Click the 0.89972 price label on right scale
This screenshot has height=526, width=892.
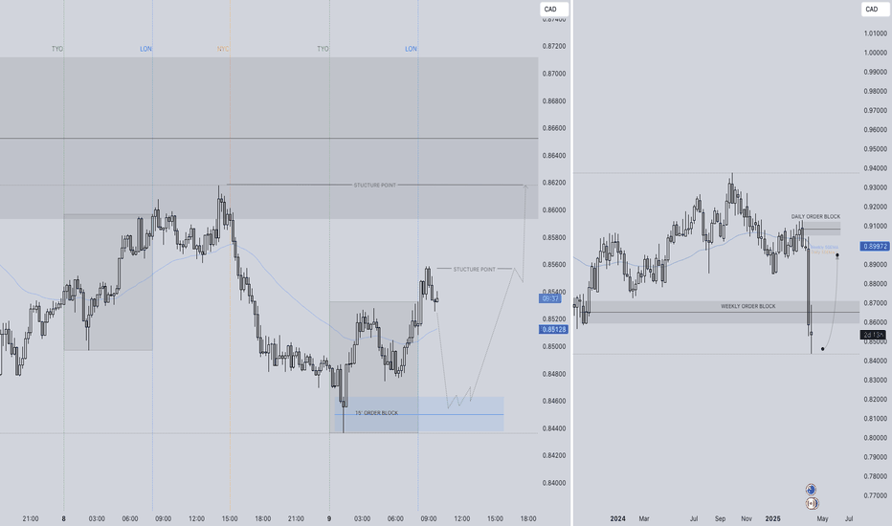[875, 246]
